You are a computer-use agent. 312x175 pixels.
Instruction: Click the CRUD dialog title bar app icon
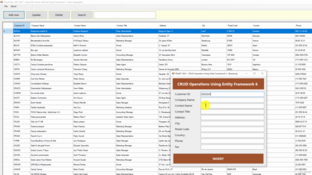click(173, 73)
